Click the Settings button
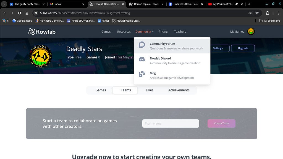 click(218, 48)
